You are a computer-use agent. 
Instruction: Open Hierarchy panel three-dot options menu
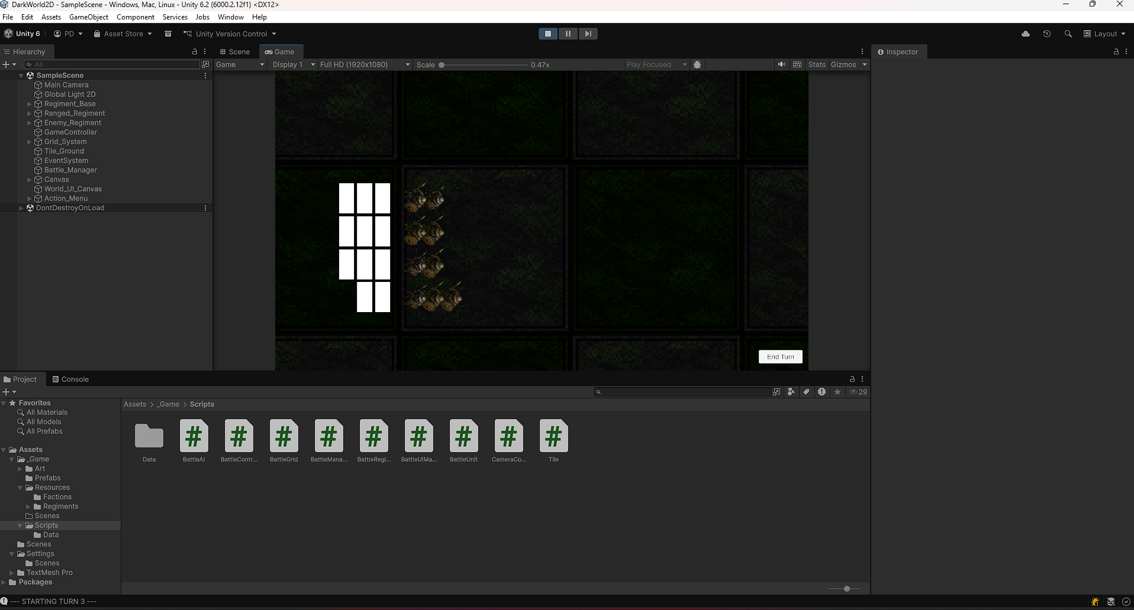pos(205,51)
